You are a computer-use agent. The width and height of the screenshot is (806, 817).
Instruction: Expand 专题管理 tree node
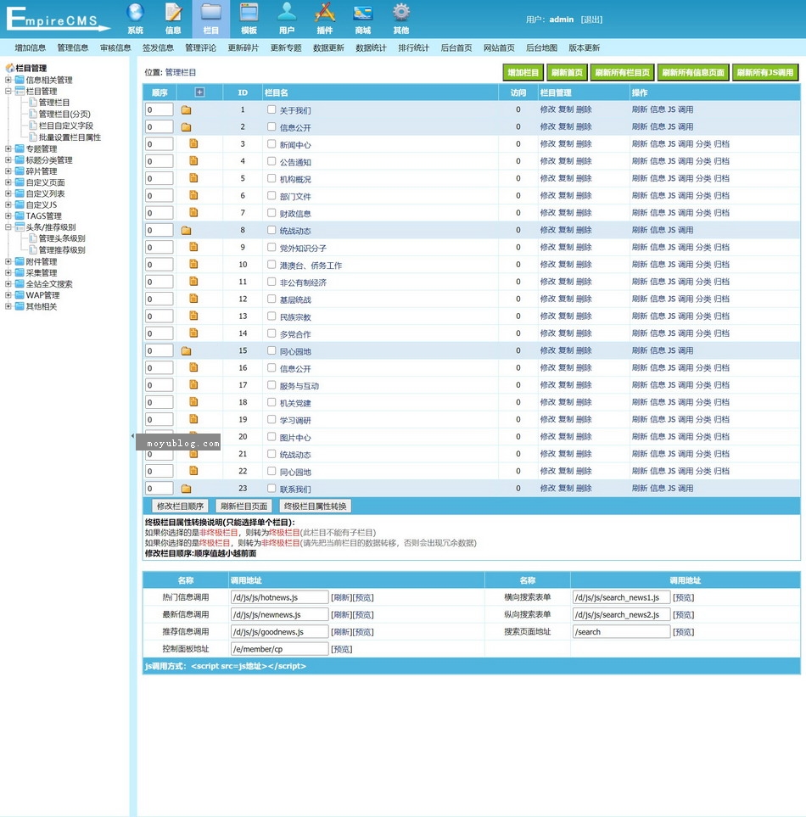pos(8,148)
